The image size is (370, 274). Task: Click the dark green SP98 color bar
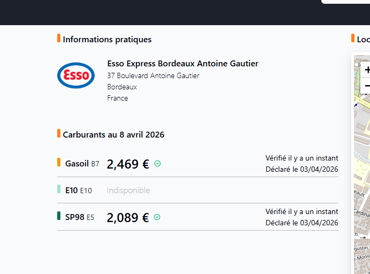59,216
